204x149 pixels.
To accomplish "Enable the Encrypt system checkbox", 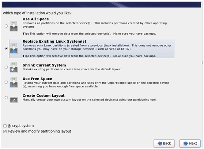I will click(x=5, y=126).
